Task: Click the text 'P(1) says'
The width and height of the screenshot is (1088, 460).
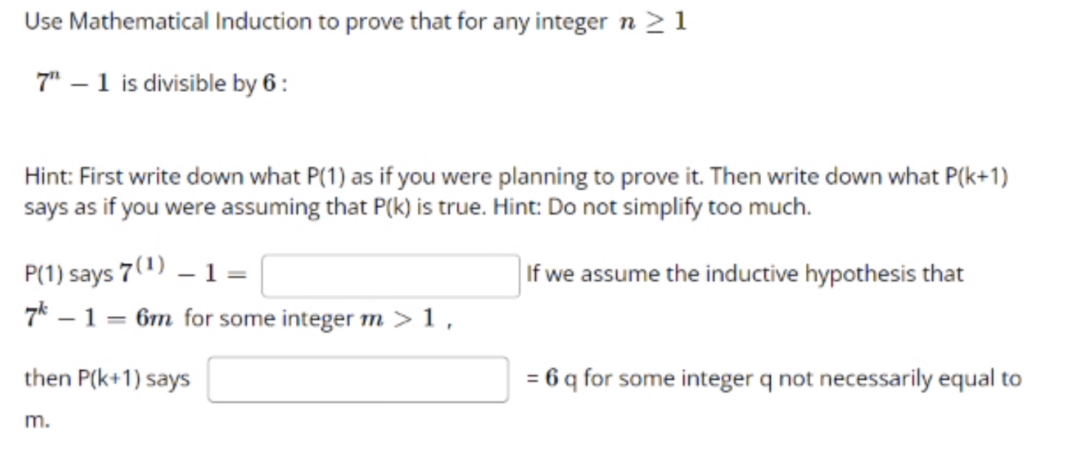Action: point(66,274)
